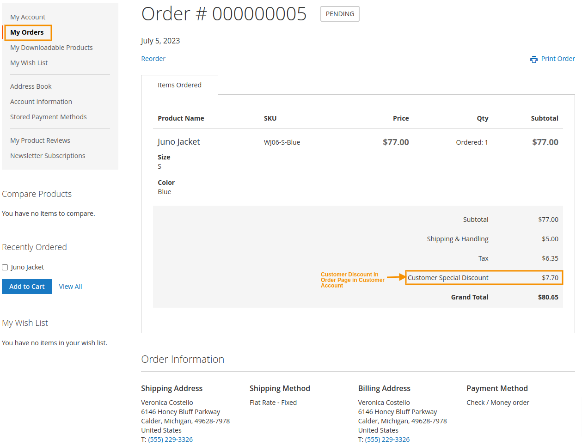582x446 pixels.
Task: Click the printer icon beside Print Order
Action: tap(534, 59)
